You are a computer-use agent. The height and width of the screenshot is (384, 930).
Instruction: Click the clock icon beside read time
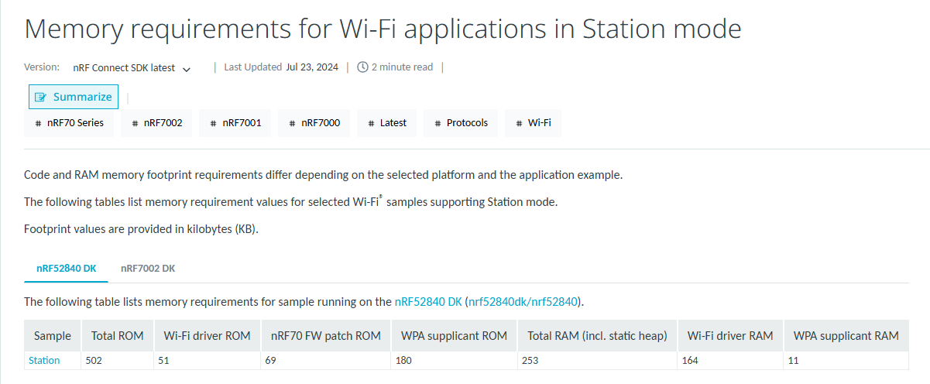click(x=362, y=67)
